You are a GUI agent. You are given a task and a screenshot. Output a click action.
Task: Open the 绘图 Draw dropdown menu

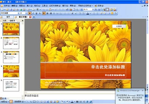[x=5, y=102]
